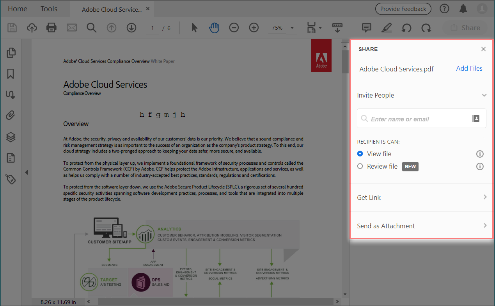Select Review file radio option
495x306 pixels.
click(x=360, y=166)
